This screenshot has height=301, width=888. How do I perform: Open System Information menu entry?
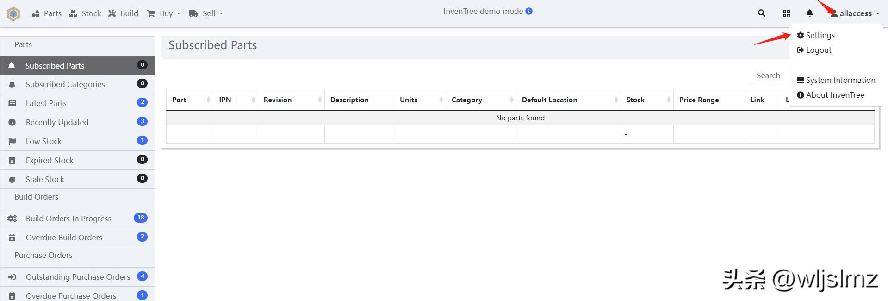(840, 80)
